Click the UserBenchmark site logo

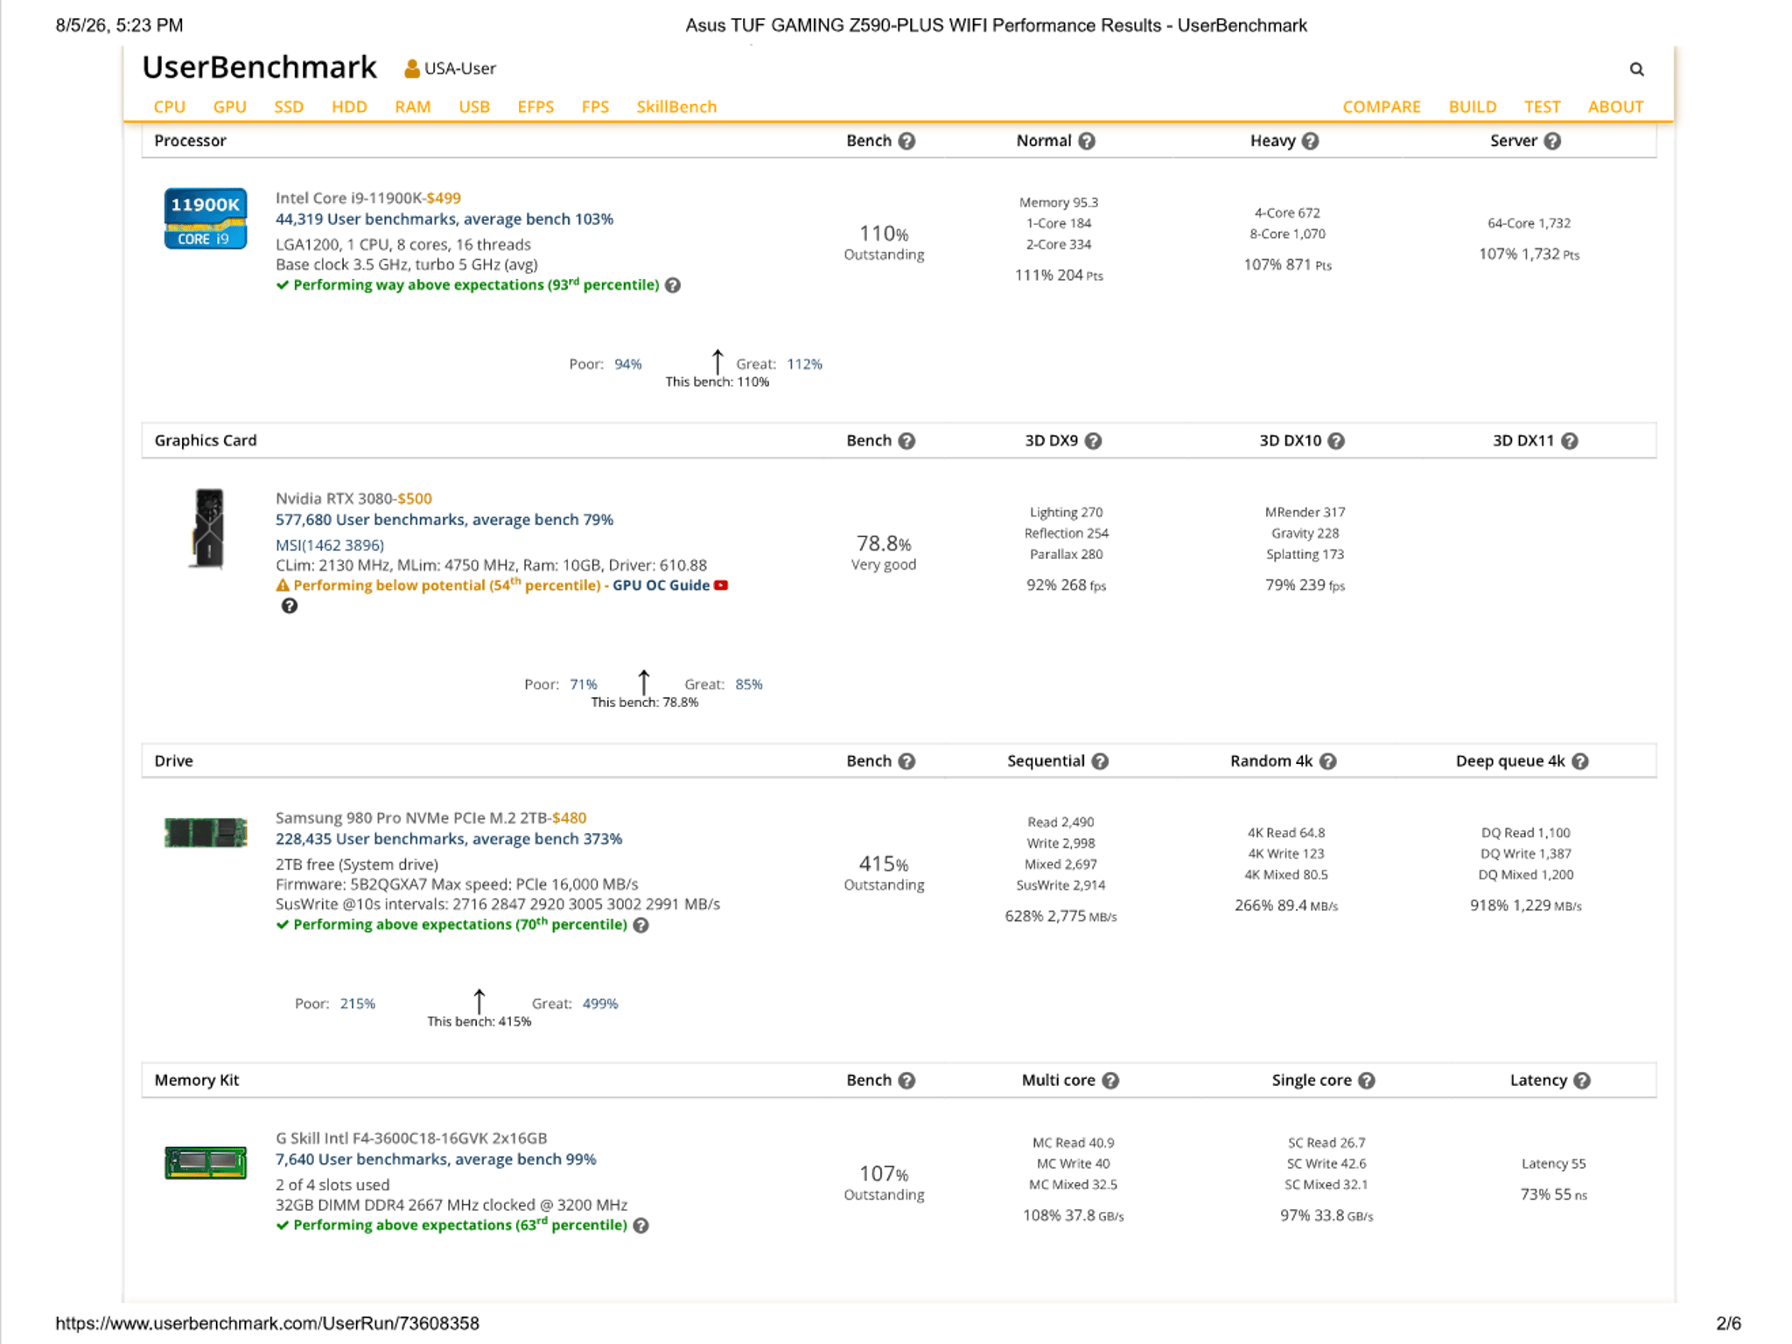260,67
